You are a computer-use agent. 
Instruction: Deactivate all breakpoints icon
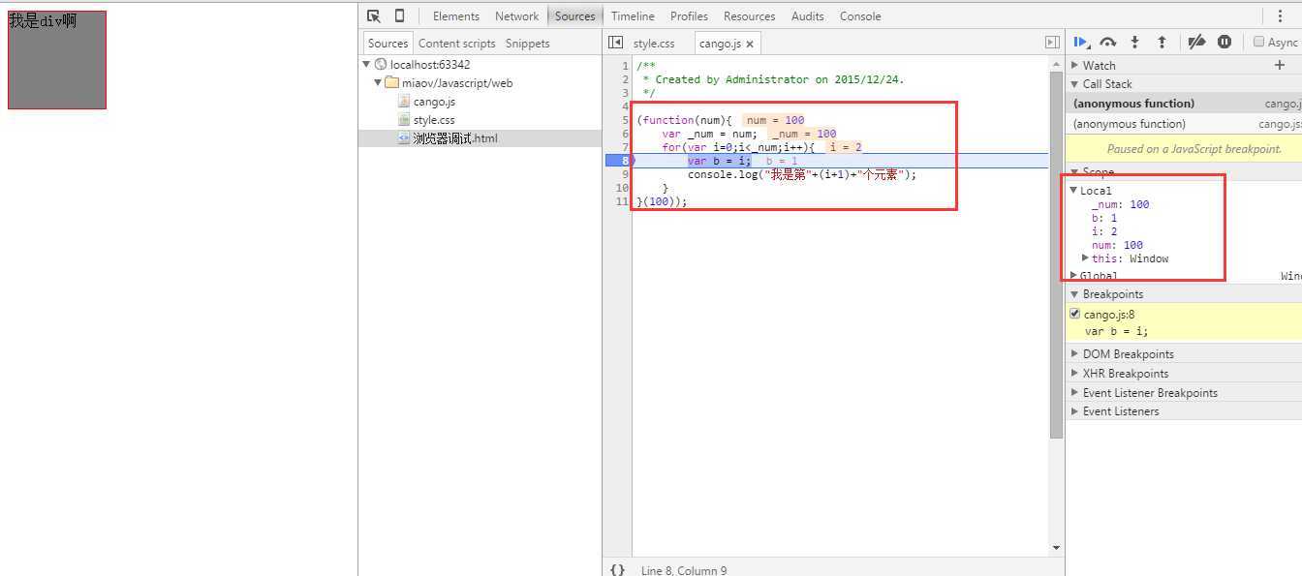(1197, 42)
